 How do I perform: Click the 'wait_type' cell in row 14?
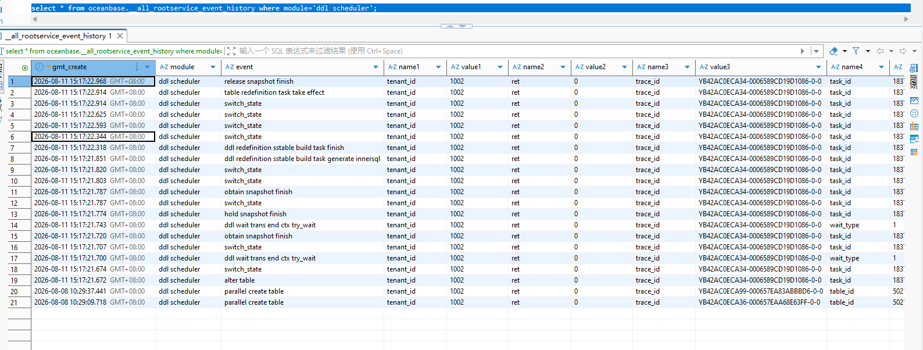pyautogui.click(x=858, y=226)
